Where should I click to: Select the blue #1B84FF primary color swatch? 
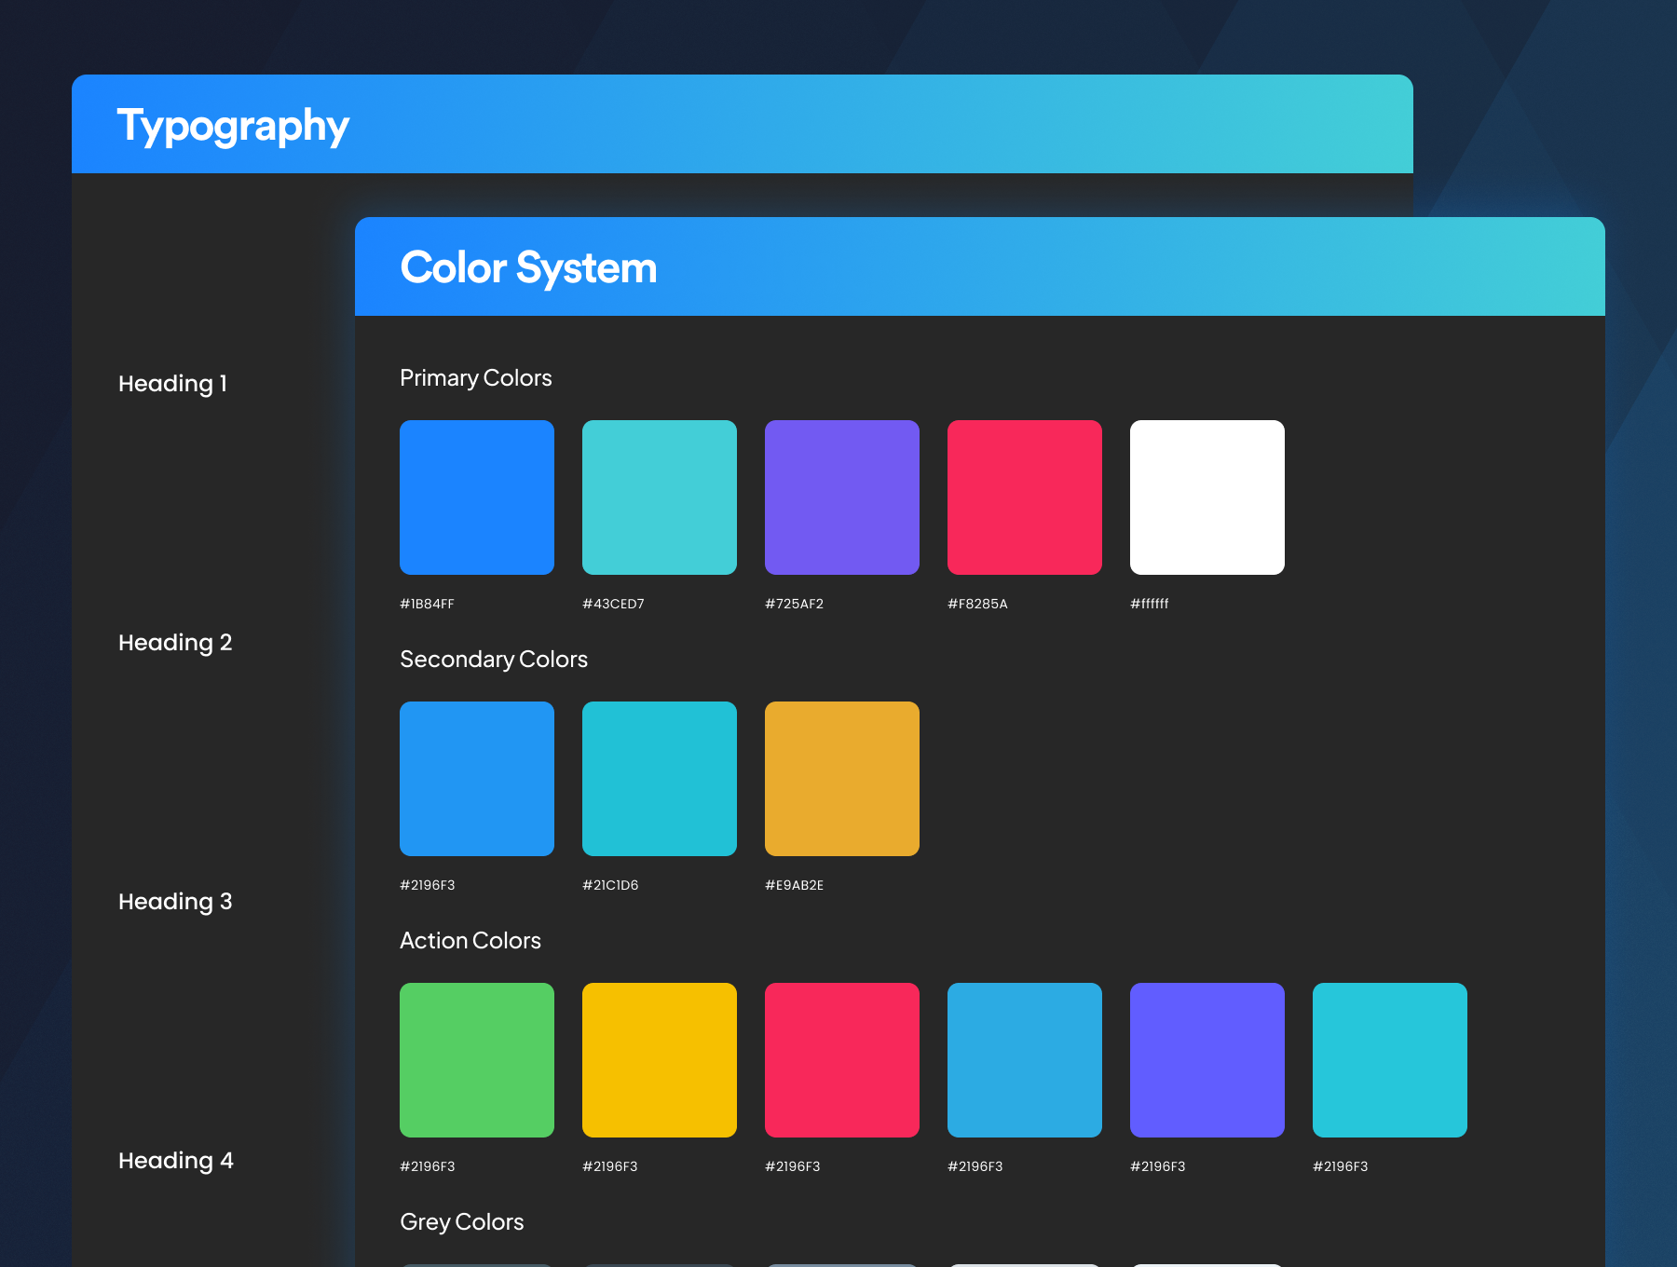click(477, 497)
